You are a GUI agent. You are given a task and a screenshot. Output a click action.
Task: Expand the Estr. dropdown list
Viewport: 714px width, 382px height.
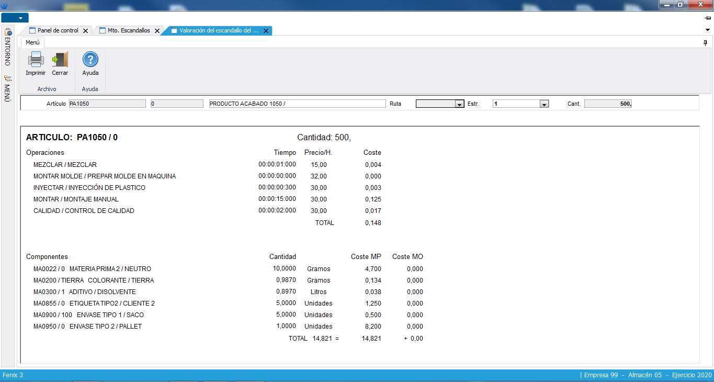pos(544,104)
